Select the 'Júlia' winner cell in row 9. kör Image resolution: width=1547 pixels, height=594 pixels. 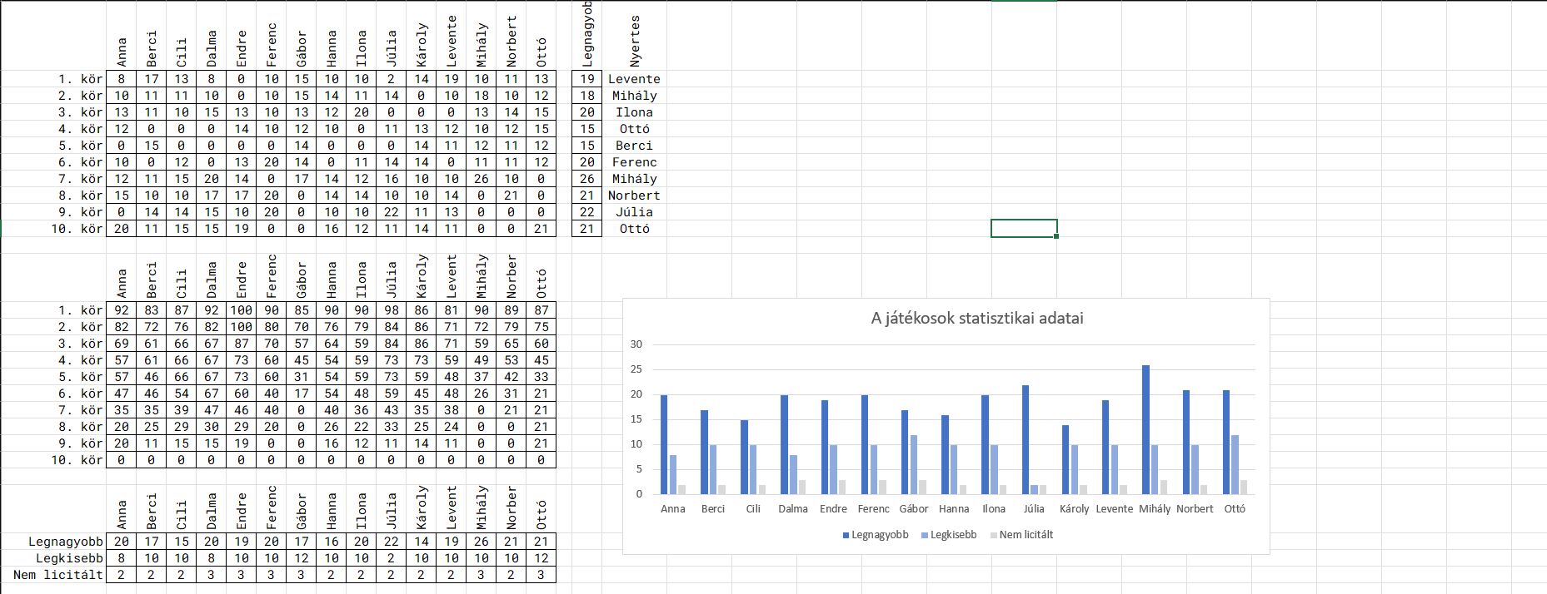click(634, 212)
